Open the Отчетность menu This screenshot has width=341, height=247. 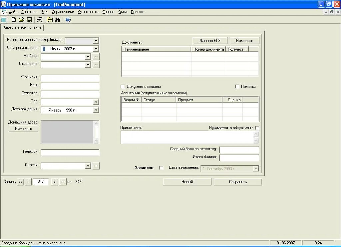88,12
